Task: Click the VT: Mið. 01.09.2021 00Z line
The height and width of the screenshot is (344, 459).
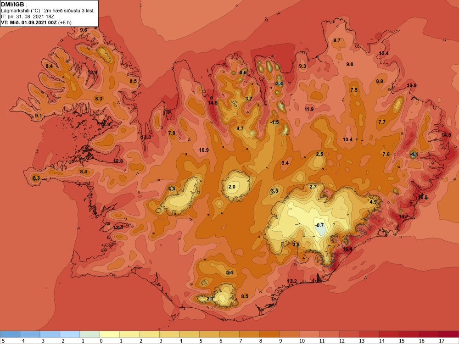Action: (x=36, y=22)
